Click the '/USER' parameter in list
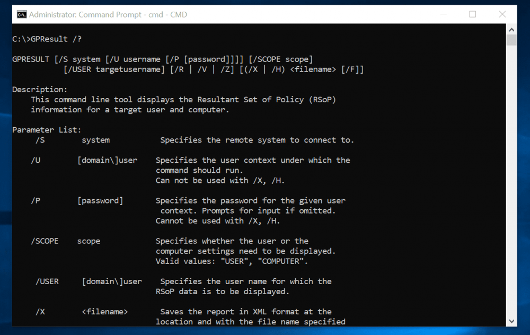 pos(47,281)
